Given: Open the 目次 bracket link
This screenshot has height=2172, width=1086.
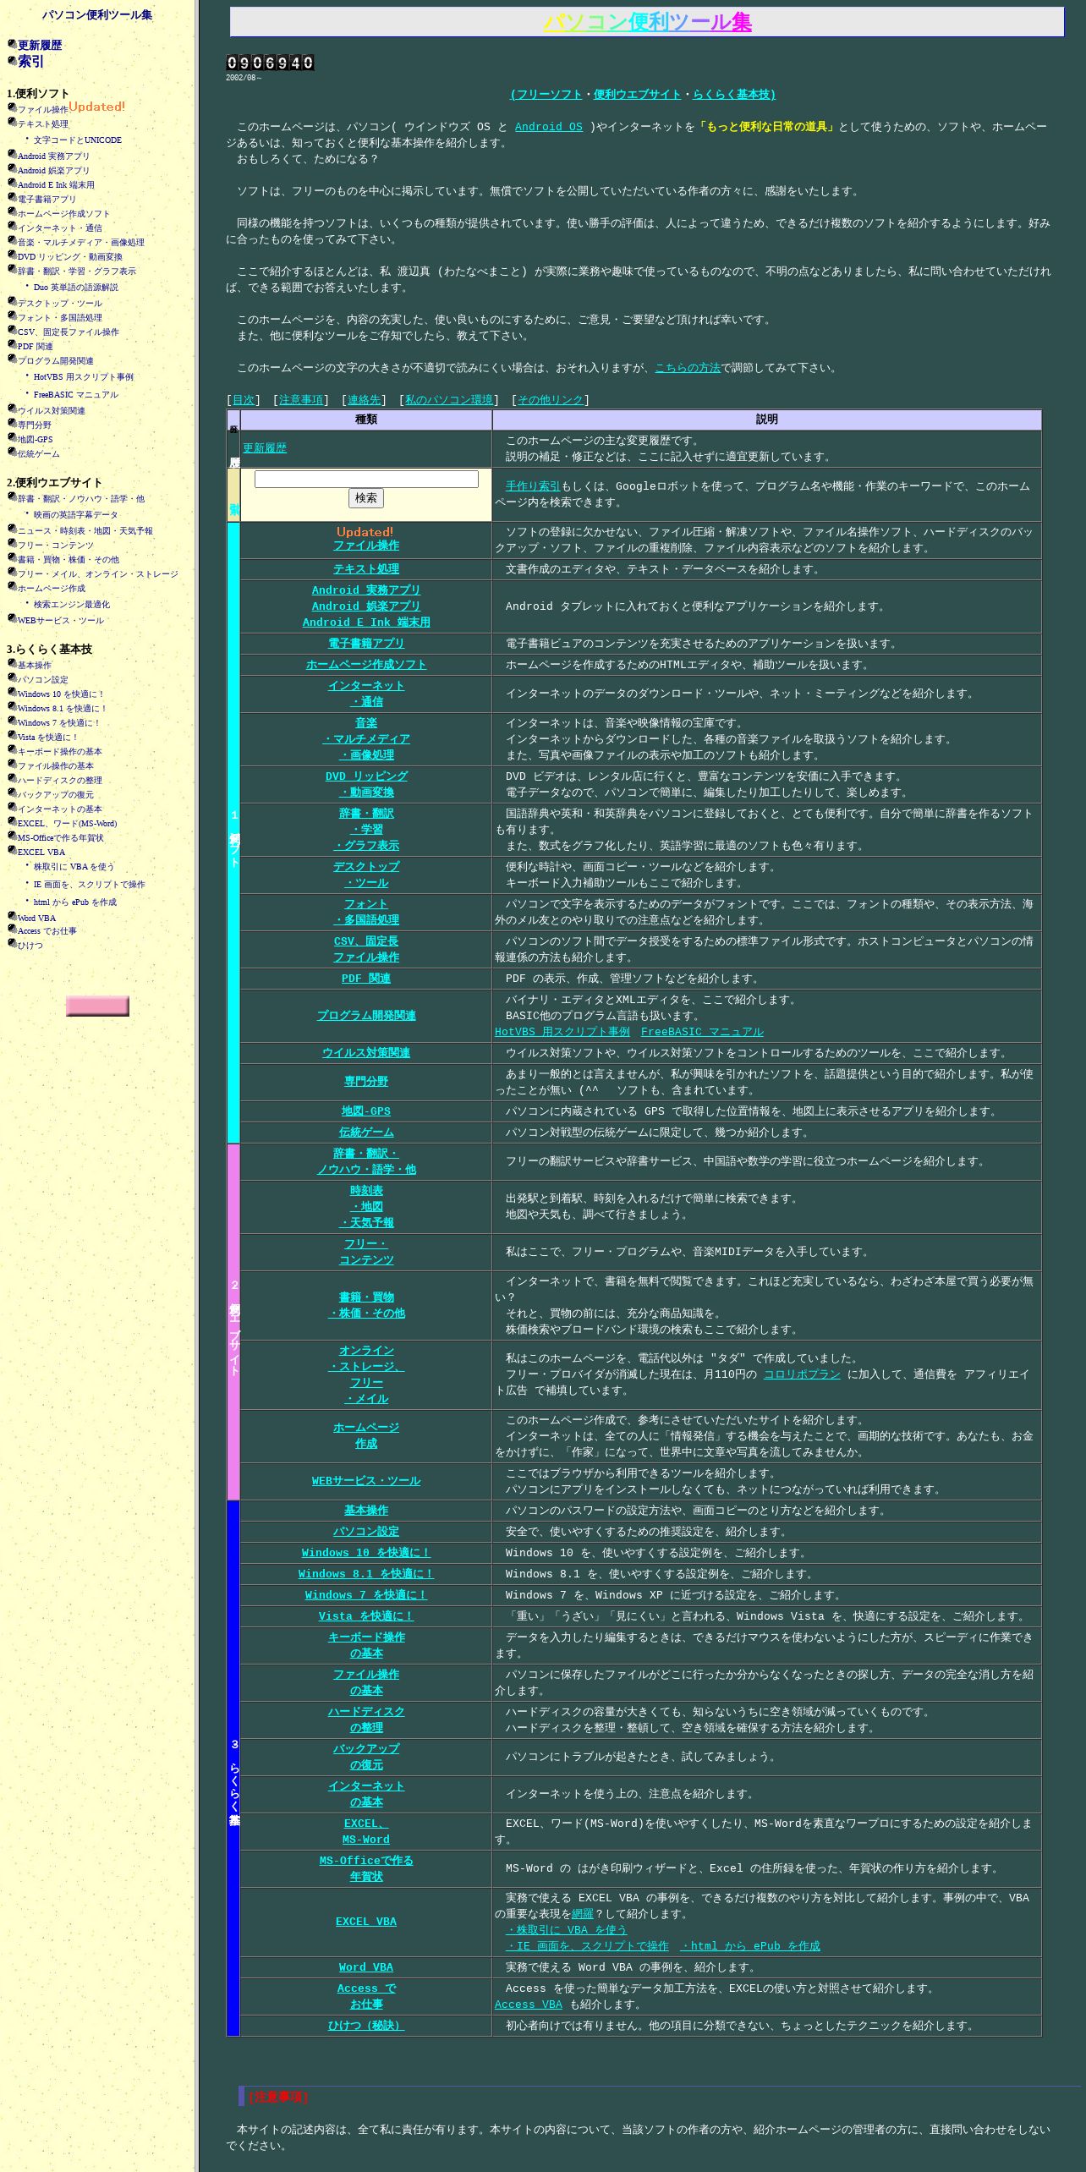Looking at the screenshot, I should coord(244,400).
